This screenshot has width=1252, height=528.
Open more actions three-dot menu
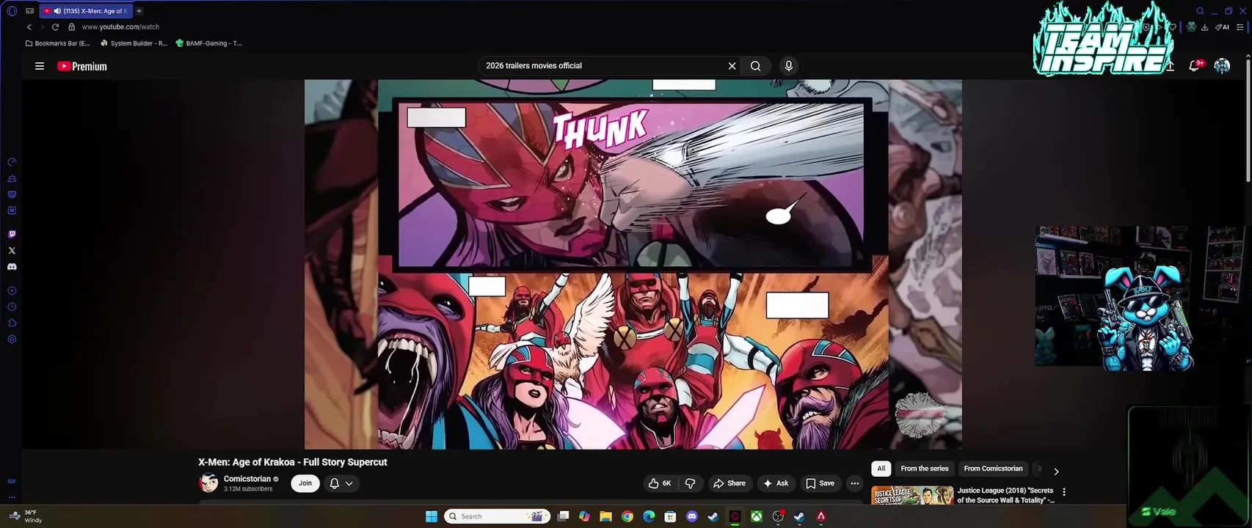[854, 483]
